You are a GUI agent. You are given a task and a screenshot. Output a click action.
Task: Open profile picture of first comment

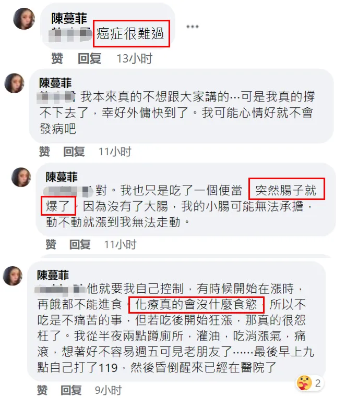point(24,19)
